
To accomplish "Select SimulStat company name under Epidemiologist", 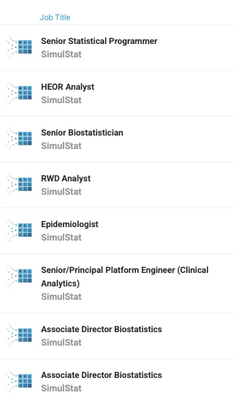I will pyautogui.click(x=61, y=238).
